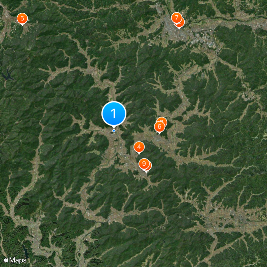Click the small blue location dot below pin 1
267x267 pixels.
click(x=114, y=130)
